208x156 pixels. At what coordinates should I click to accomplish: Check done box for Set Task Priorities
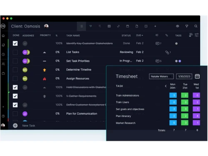pyautogui.click(x=15, y=61)
